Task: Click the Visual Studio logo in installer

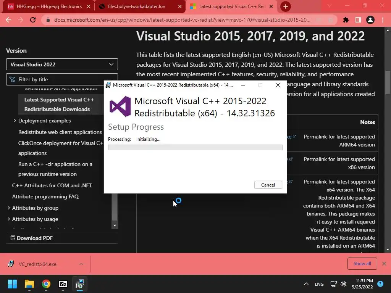Action: [x=120, y=106]
